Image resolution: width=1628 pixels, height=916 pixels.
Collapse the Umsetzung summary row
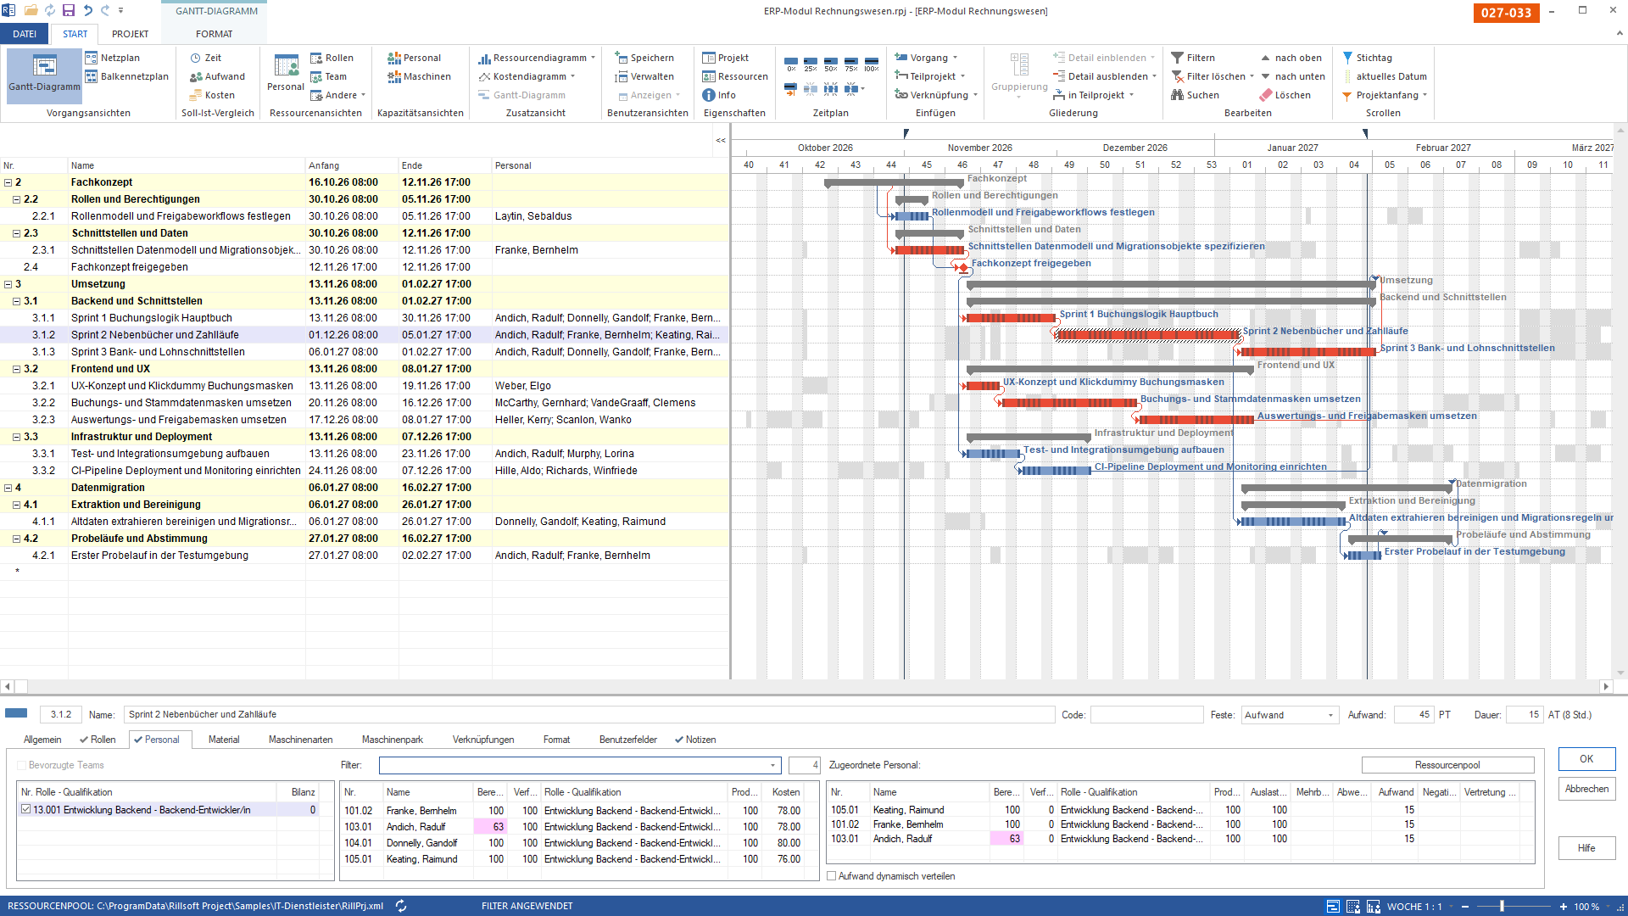[x=8, y=284]
